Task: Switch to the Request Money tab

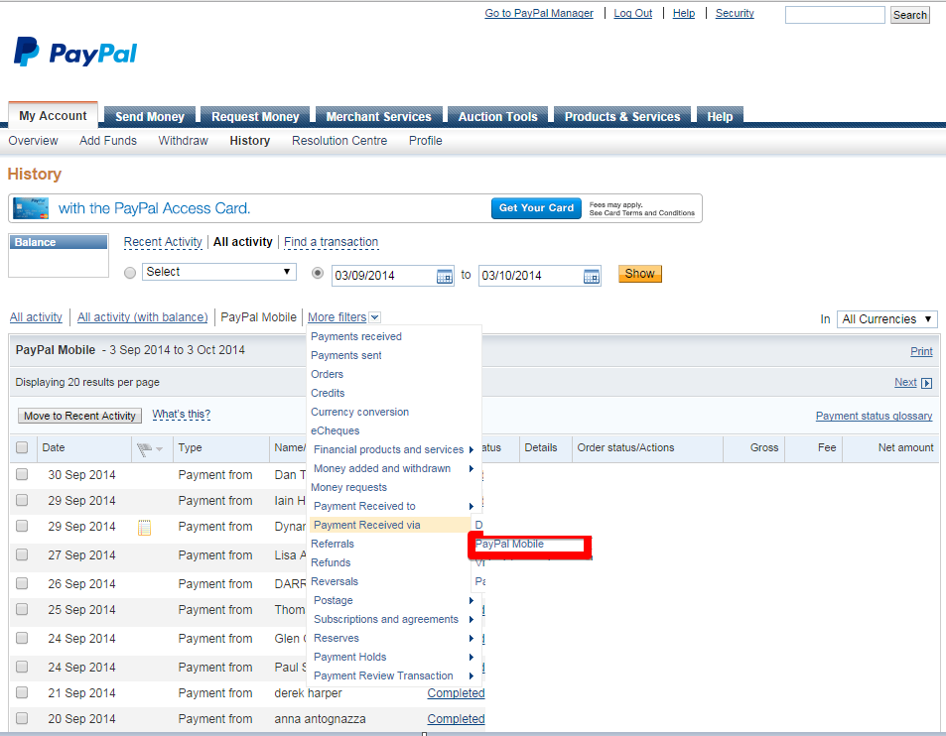Action: point(255,116)
